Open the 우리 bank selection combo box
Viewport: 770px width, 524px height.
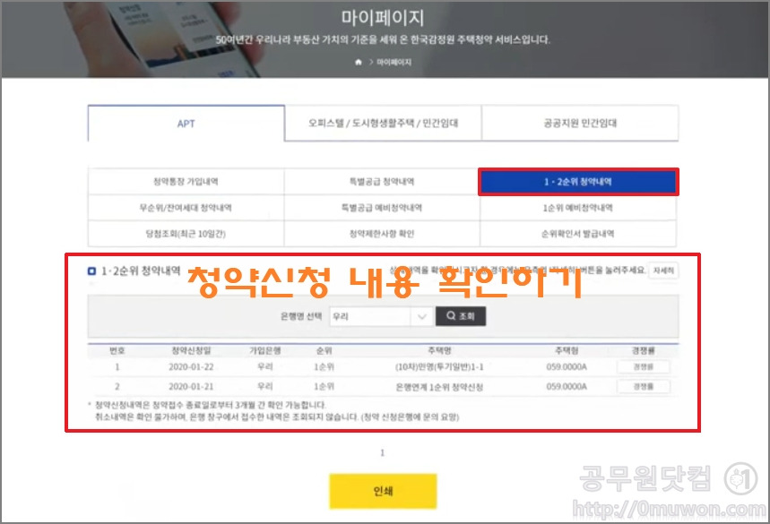tap(381, 316)
